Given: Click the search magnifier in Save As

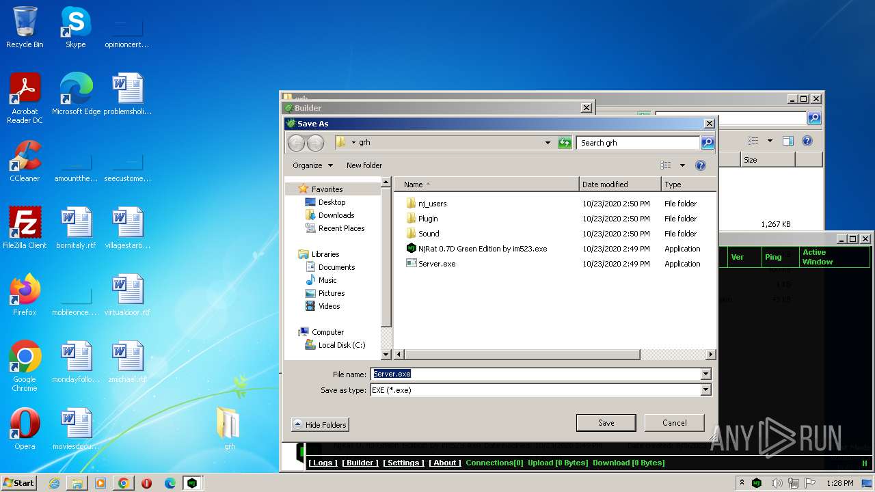Looking at the screenshot, I should point(708,143).
